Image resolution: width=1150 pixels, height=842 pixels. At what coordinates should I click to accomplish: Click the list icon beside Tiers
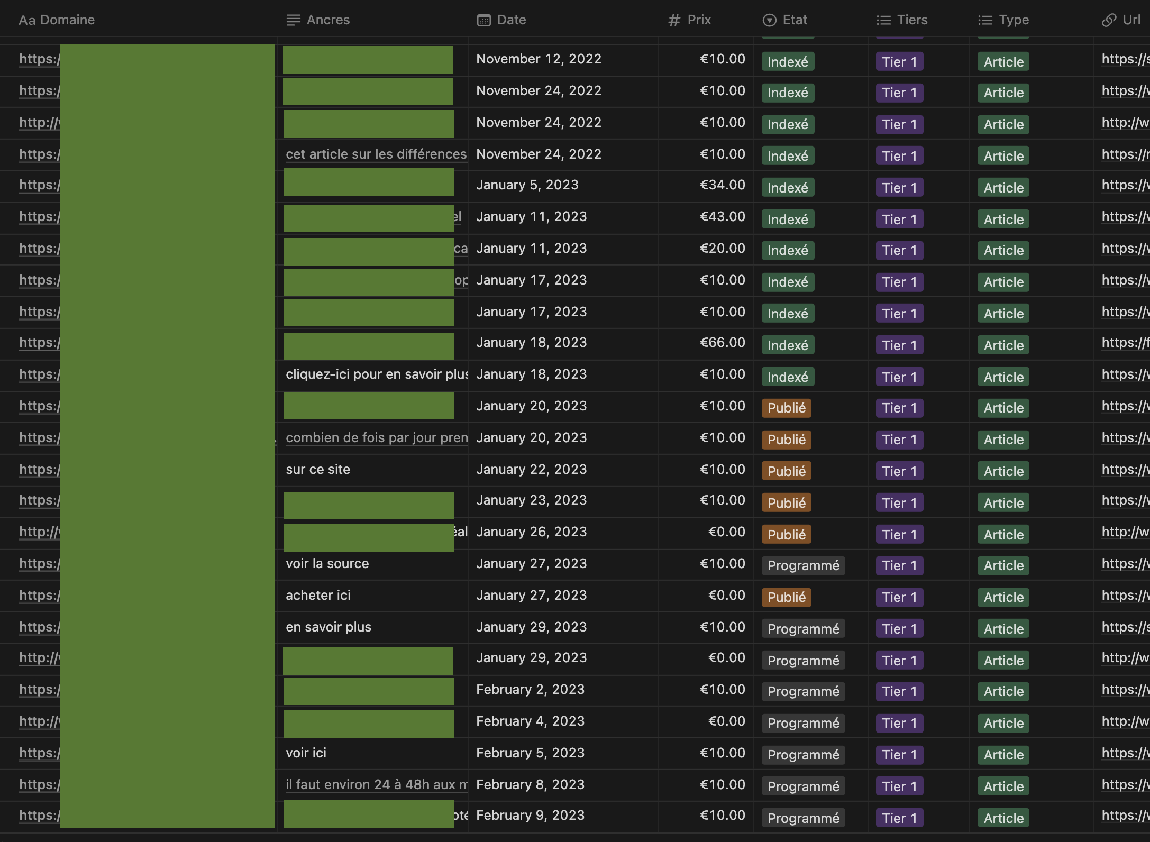[x=883, y=20]
